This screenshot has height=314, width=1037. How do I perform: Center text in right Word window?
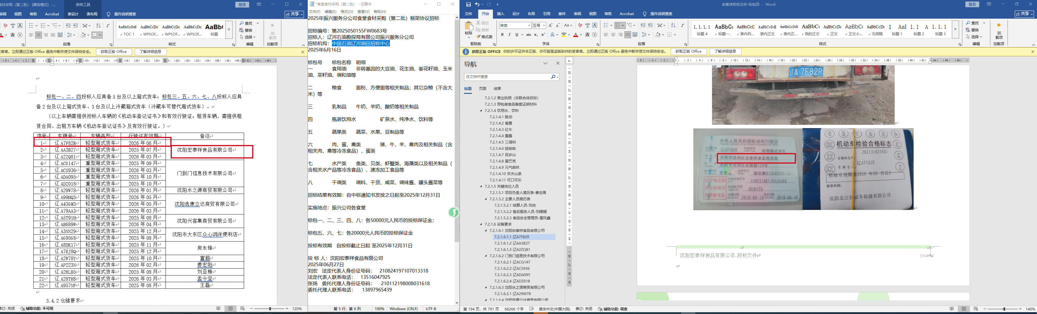pyautogui.click(x=613, y=35)
